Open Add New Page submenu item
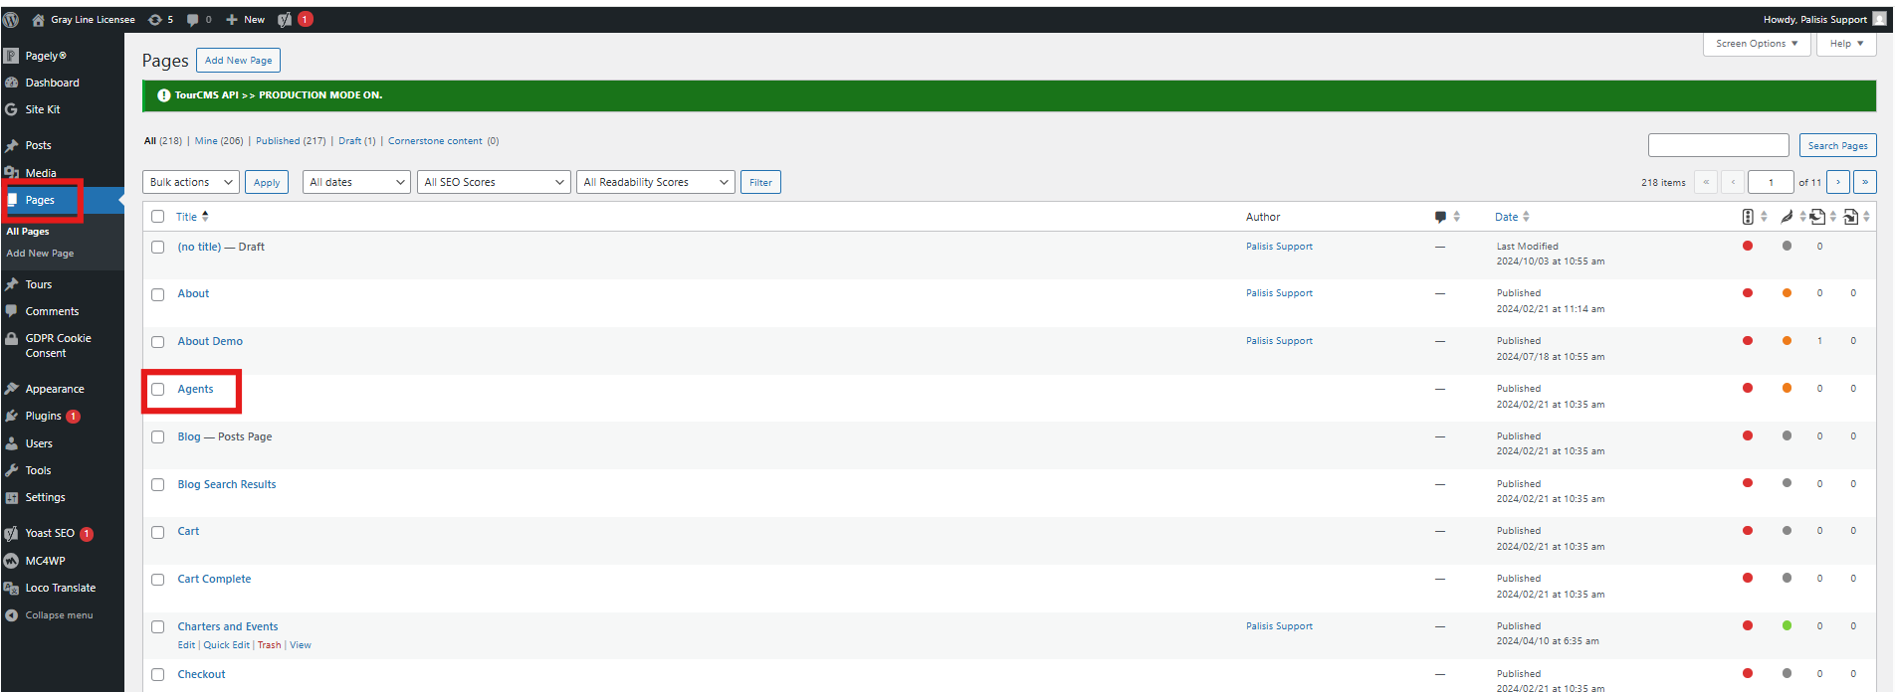The height and width of the screenshot is (692, 1895). click(40, 254)
